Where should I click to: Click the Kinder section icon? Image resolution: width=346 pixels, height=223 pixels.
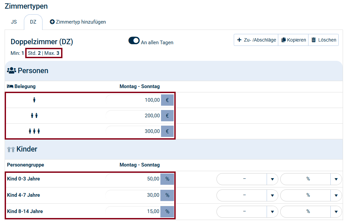tap(11, 149)
